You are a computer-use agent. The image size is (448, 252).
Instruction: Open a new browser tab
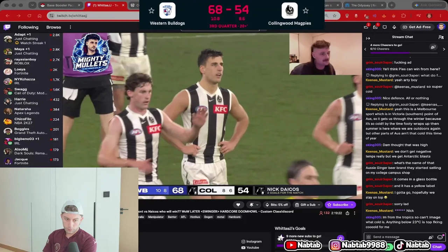(392, 5)
